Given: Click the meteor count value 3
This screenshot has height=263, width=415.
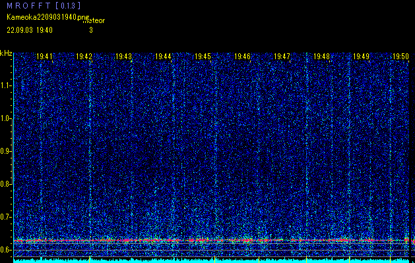Looking at the screenshot, I should coord(91,30).
